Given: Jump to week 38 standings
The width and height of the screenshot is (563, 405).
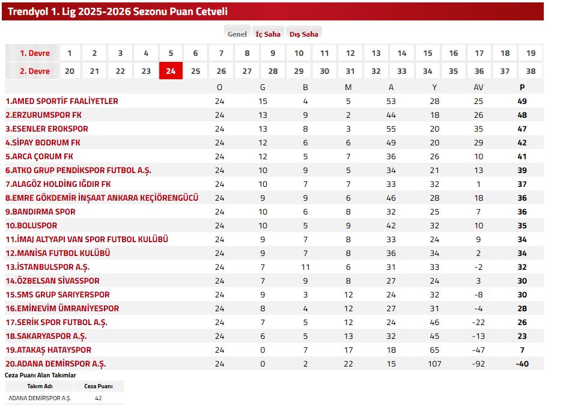Looking at the screenshot, I should point(530,71).
